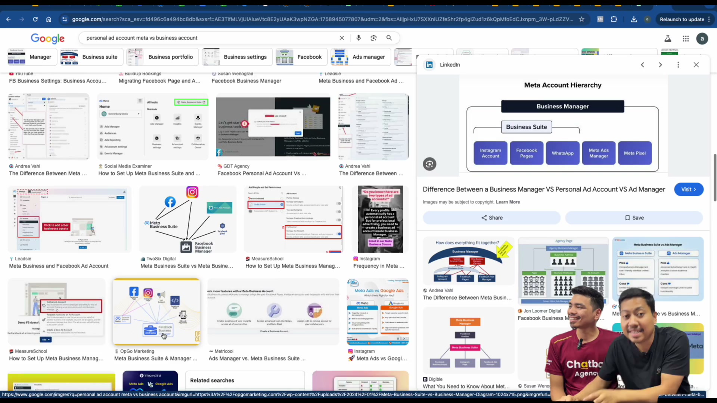Open Digible related image thumbnail
The width and height of the screenshot is (717, 403).
pyautogui.click(x=468, y=340)
